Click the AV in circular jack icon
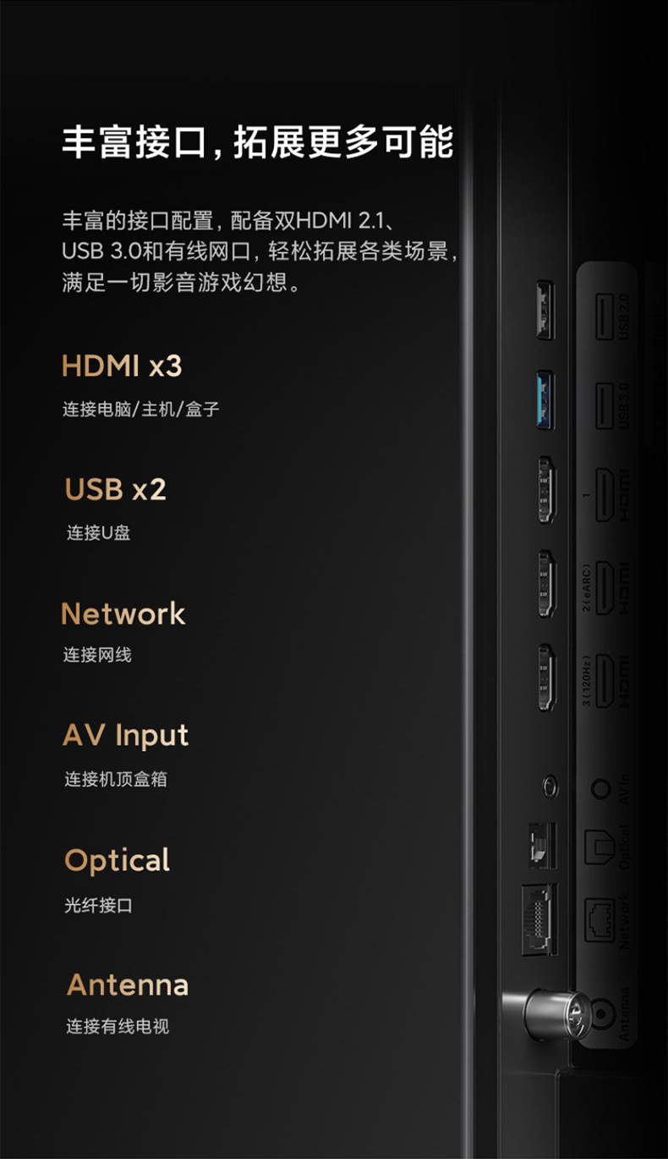The image size is (668, 1159). [x=601, y=789]
